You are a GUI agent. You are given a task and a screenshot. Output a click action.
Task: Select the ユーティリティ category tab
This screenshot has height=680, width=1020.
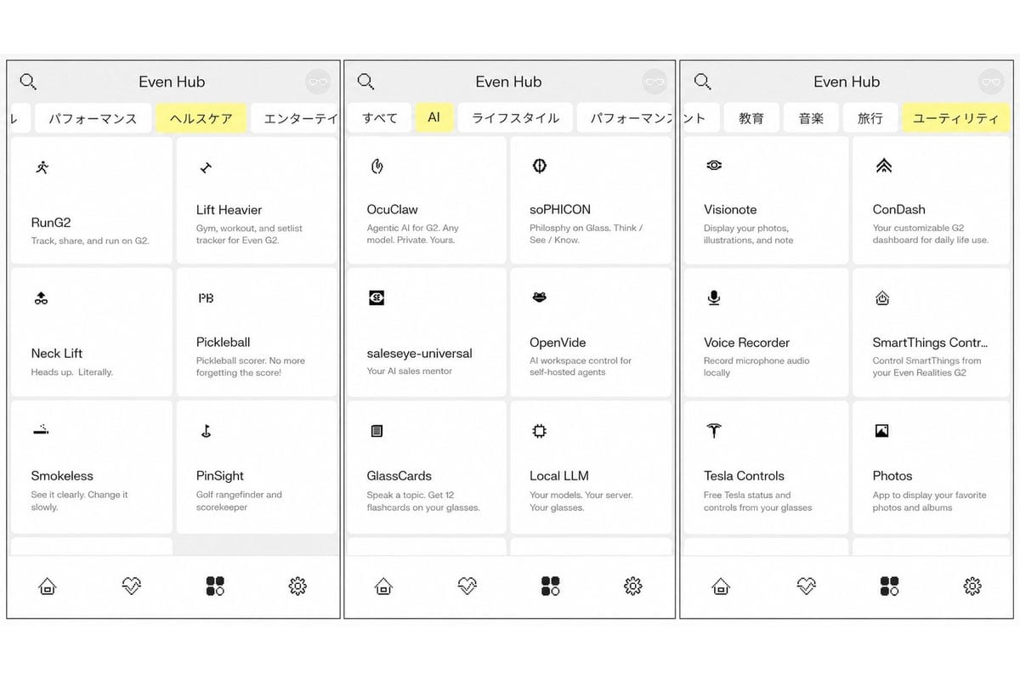[955, 118]
